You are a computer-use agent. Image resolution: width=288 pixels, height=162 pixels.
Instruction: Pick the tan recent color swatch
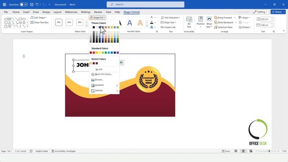coord(91,63)
